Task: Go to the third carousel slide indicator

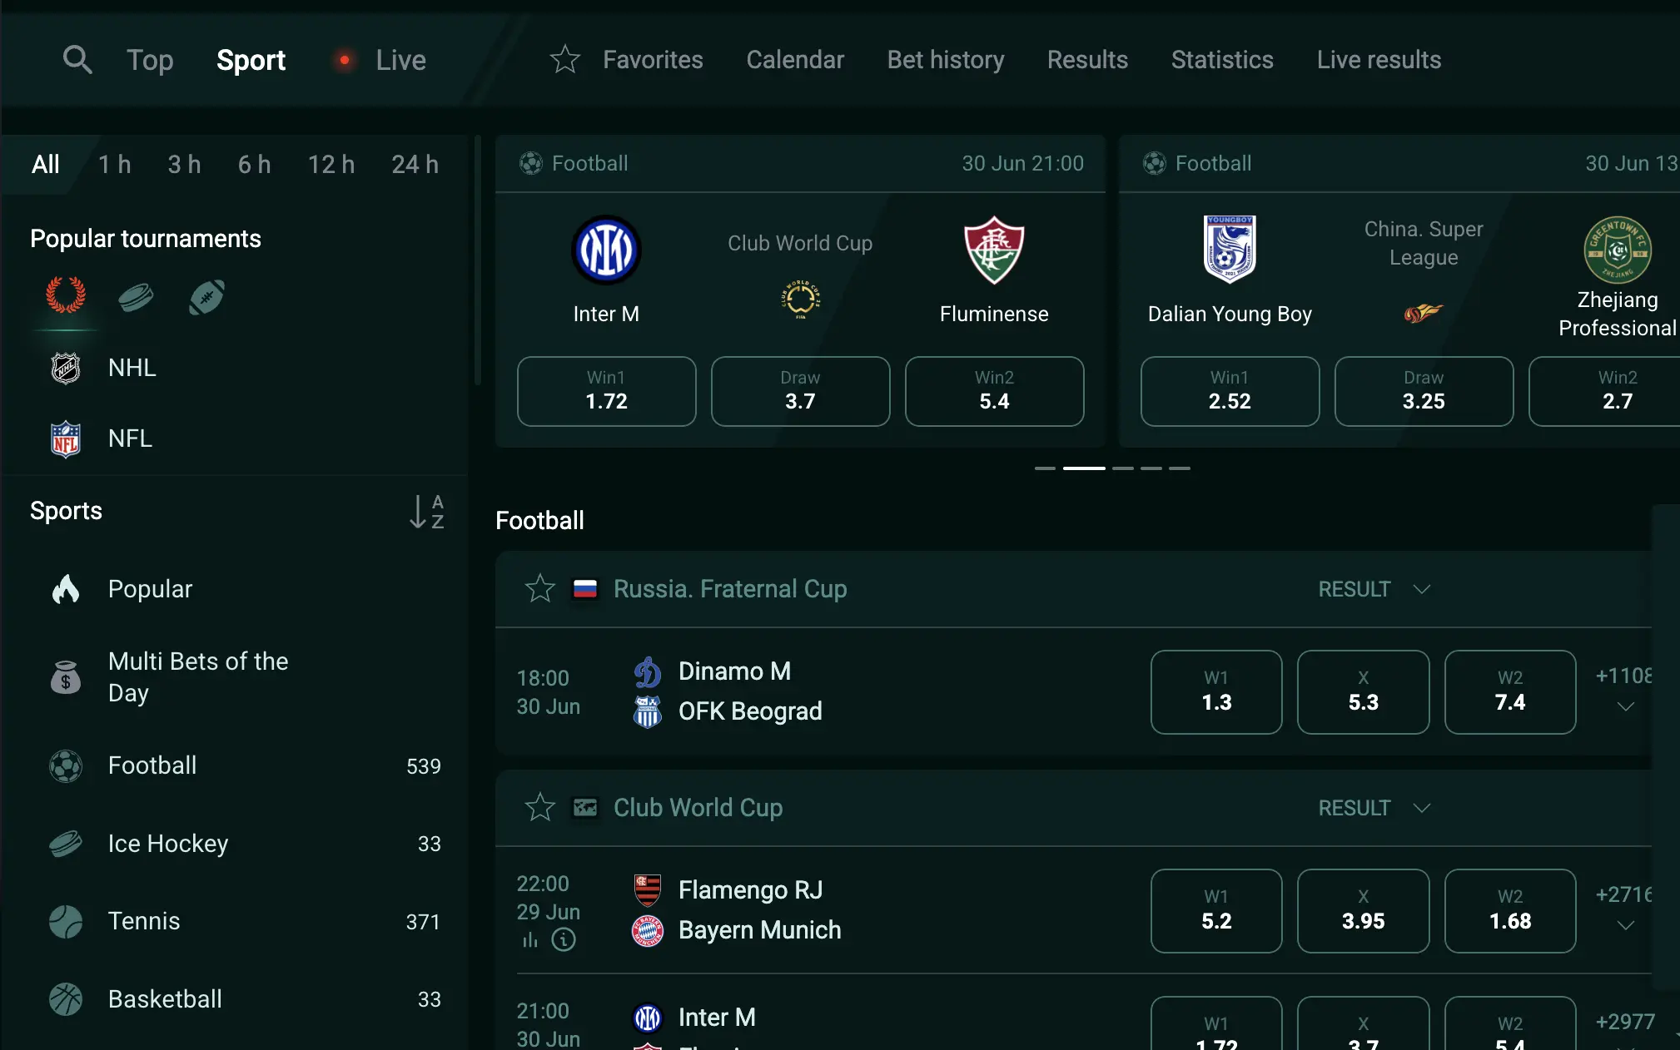Action: (1123, 468)
